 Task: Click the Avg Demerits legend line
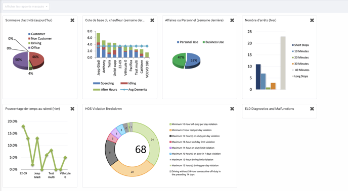click(134, 90)
